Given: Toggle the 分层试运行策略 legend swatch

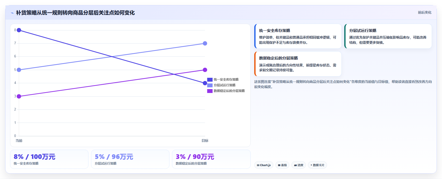Looking at the screenshot, I should pyautogui.click(x=210, y=85).
